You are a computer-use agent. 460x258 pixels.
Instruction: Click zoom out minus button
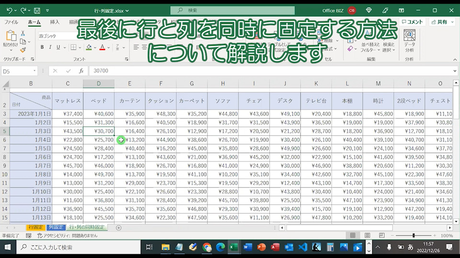click(392, 235)
